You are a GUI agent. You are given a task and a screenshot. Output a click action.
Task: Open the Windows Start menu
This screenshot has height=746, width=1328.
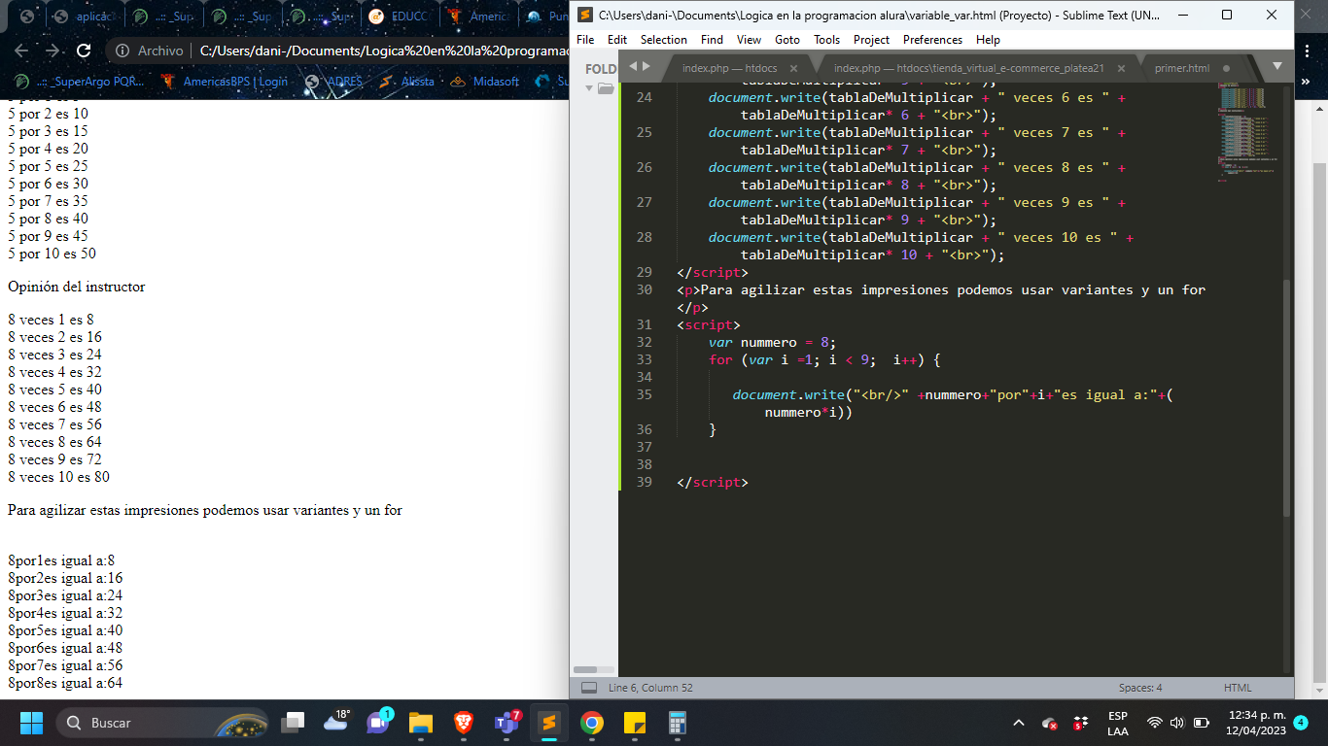(x=31, y=723)
